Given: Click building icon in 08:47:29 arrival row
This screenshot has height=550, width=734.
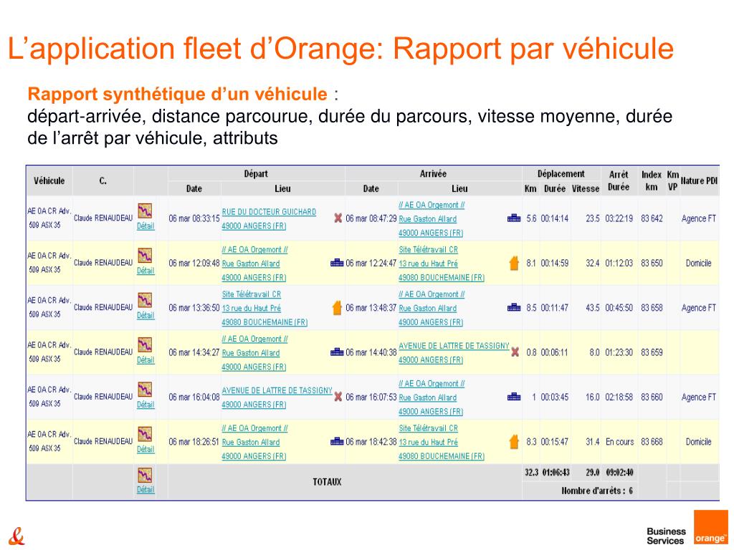Looking at the screenshot, I should pyautogui.click(x=513, y=218).
